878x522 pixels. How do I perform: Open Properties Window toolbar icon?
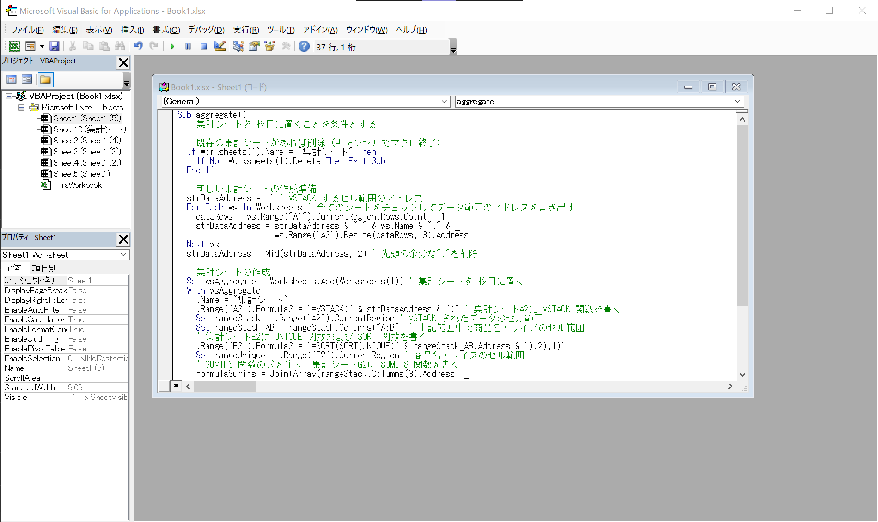point(254,46)
